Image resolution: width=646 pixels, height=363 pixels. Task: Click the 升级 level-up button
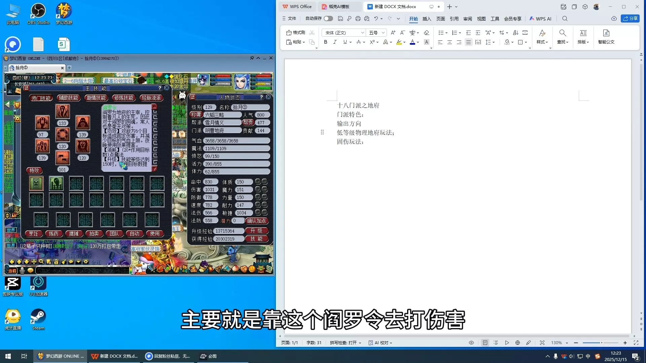(256, 231)
